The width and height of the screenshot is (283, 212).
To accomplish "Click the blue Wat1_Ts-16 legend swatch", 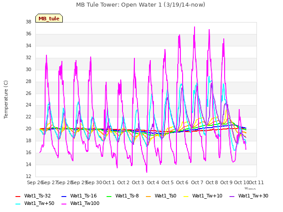I will point(64,196).
